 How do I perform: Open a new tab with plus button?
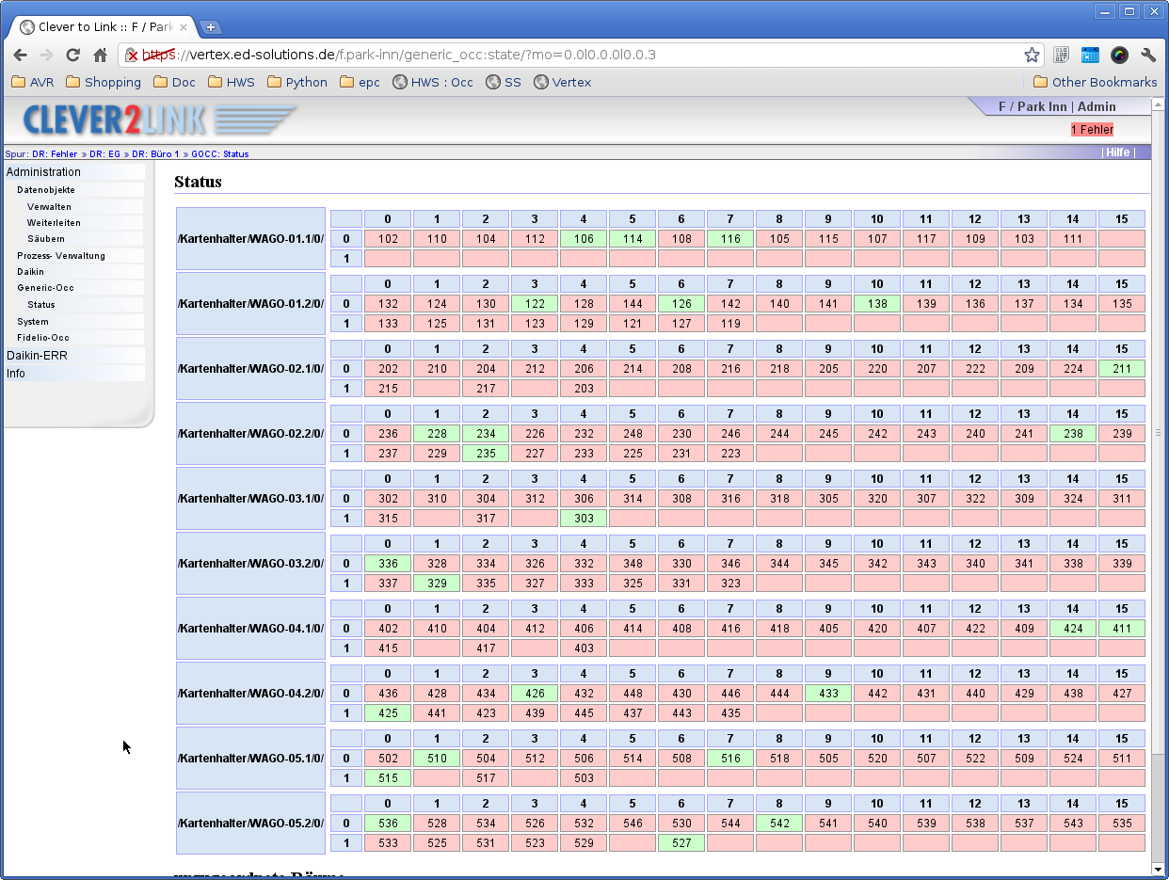(x=211, y=27)
